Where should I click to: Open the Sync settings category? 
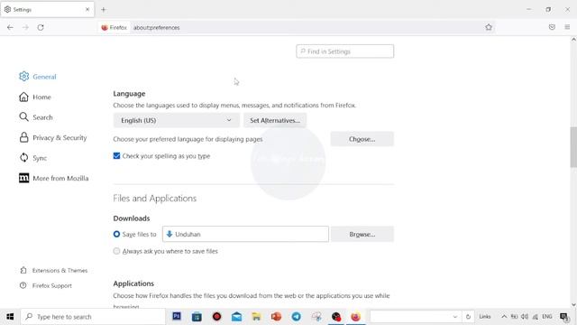coord(33,158)
